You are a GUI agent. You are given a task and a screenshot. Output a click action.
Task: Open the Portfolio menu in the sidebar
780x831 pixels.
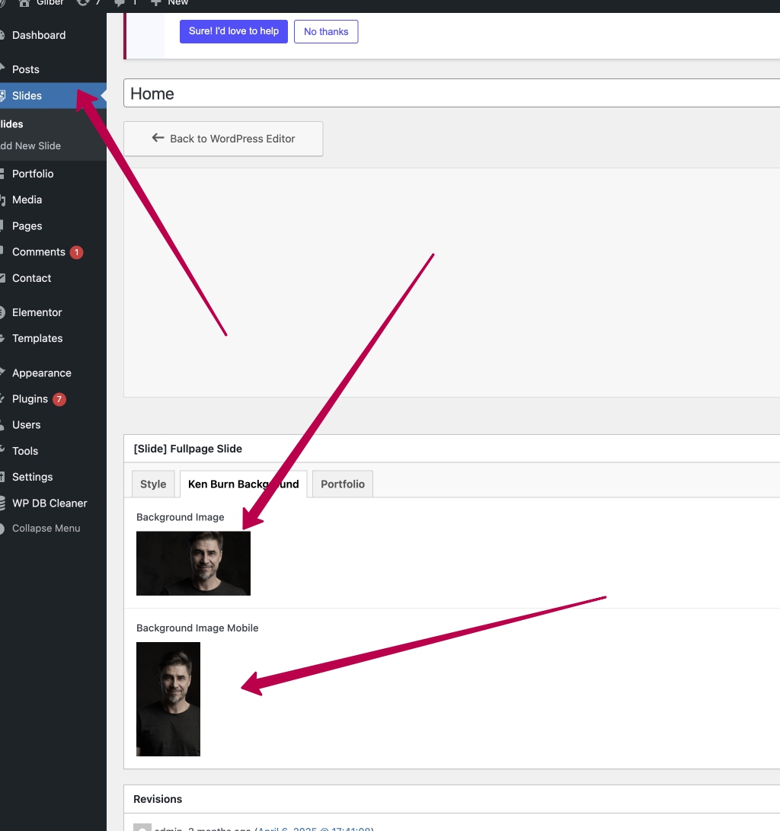coord(33,174)
